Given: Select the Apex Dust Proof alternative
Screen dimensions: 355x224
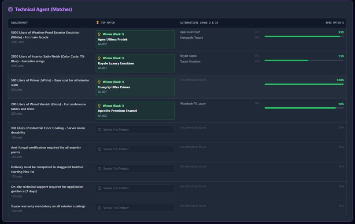Looking at the screenshot, I should (190, 32).
